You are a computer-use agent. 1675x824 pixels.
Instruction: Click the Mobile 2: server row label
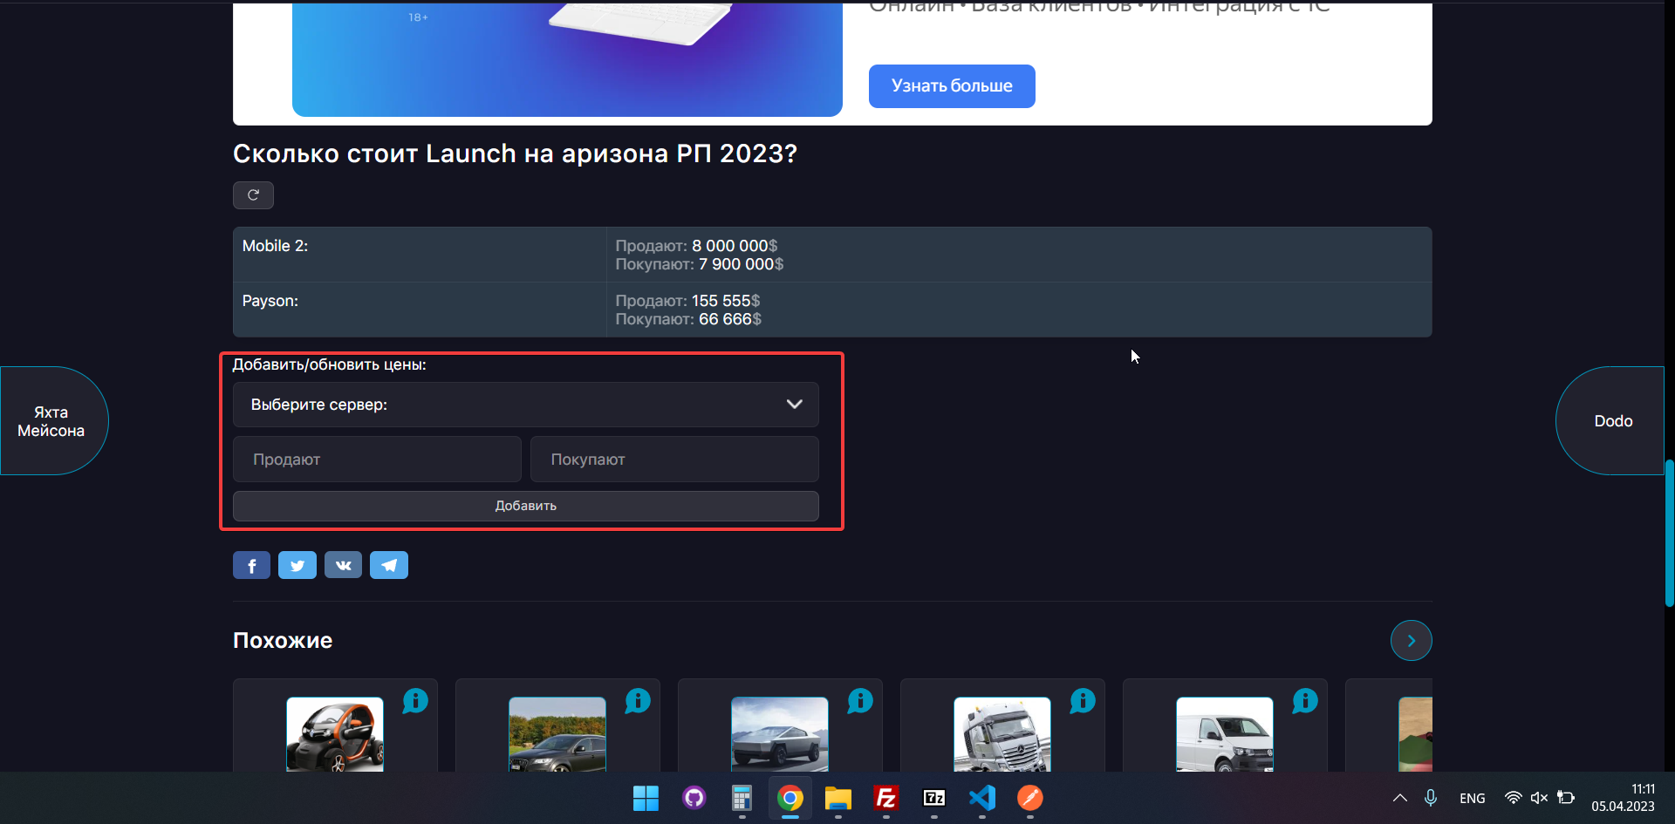(275, 246)
